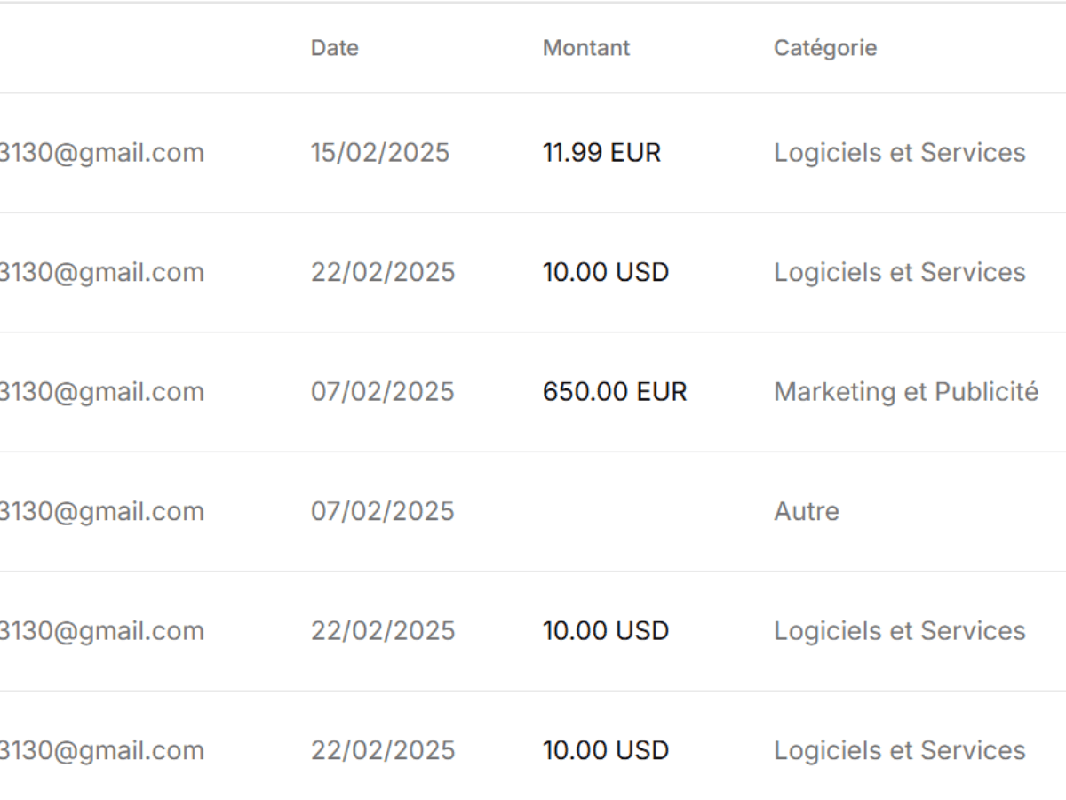Select the 07/02/2025 date in Autre row
Image resolution: width=1066 pixels, height=800 pixels.
click(382, 511)
